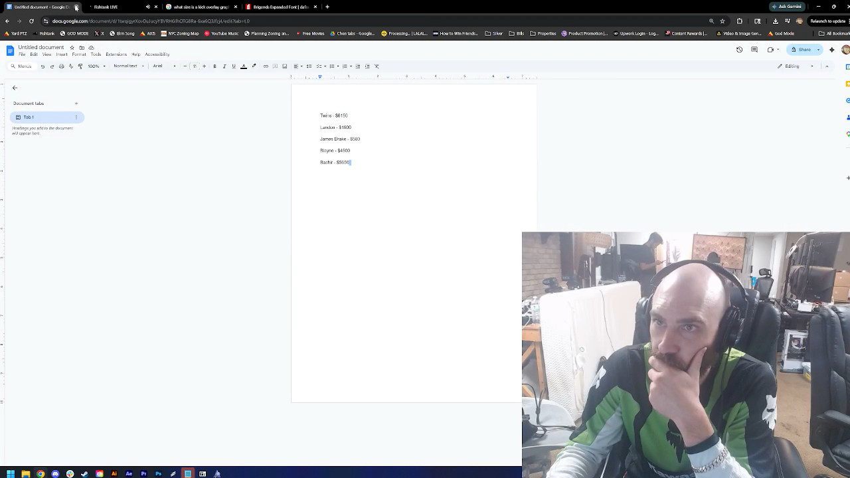Open the three-dot options for Tab 1
Image resolution: width=850 pixels, height=478 pixels.
pyautogui.click(x=76, y=118)
